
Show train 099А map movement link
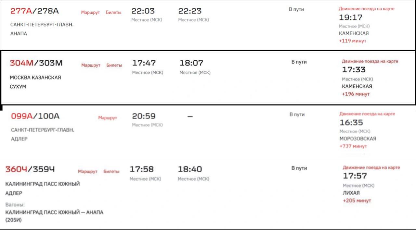[367, 114]
